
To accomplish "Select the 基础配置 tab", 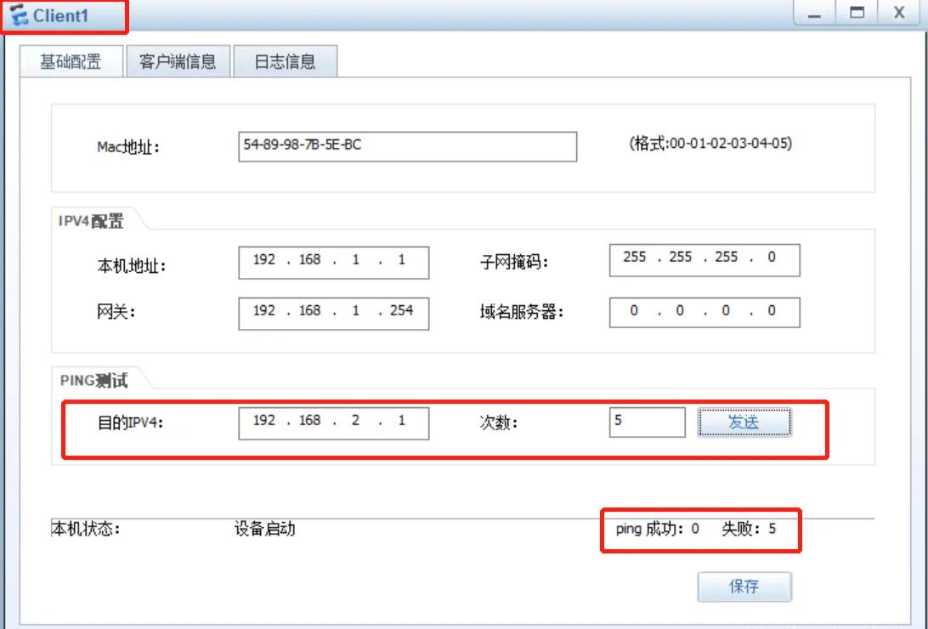I will [x=70, y=60].
